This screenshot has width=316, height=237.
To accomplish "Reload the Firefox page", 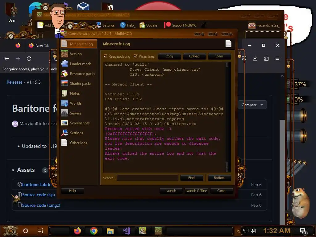I will pos(29,58).
